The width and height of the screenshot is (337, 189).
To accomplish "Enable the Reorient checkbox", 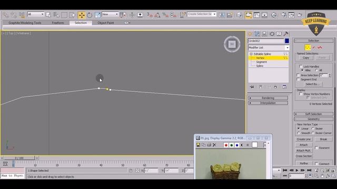I will (316, 148).
